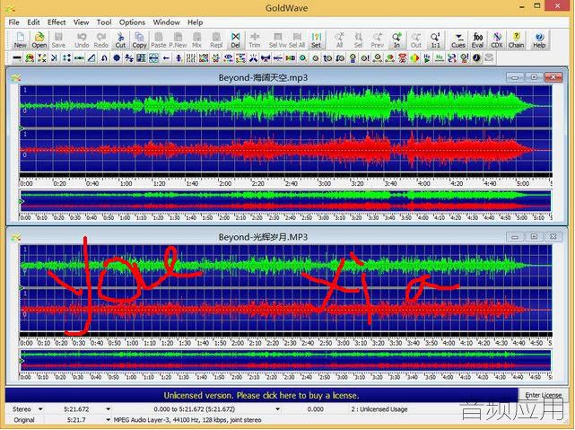Click the Mix toolbar icon
Viewport: 575px width, 430px height.
pyautogui.click(x=197, y=40)
